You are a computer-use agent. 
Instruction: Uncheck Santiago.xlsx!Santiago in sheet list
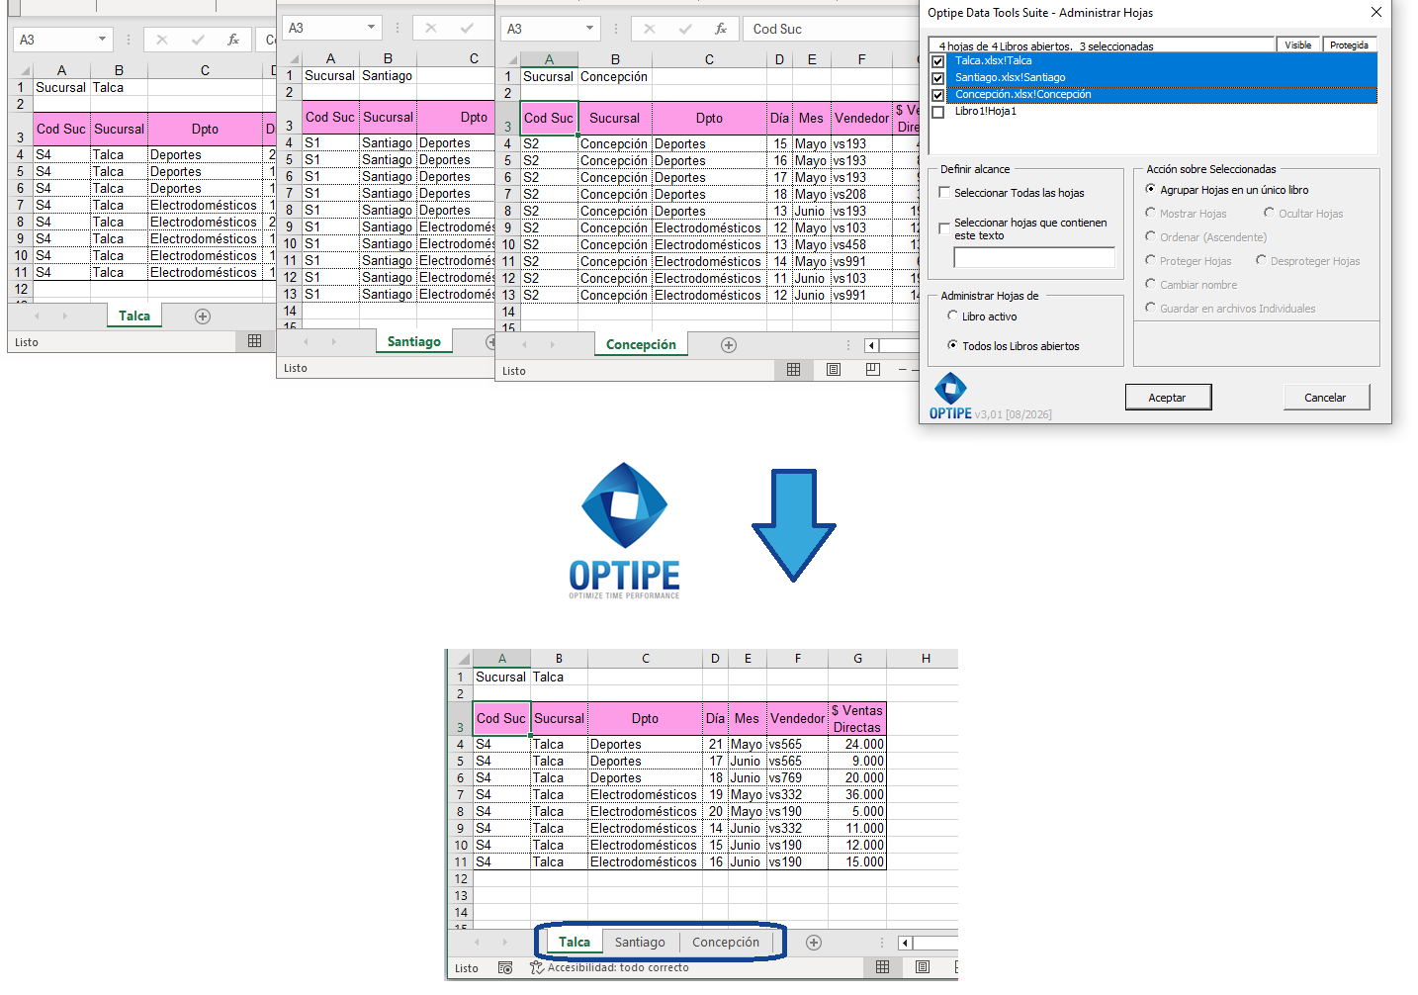pyautogui.click(x=938, y=78)
